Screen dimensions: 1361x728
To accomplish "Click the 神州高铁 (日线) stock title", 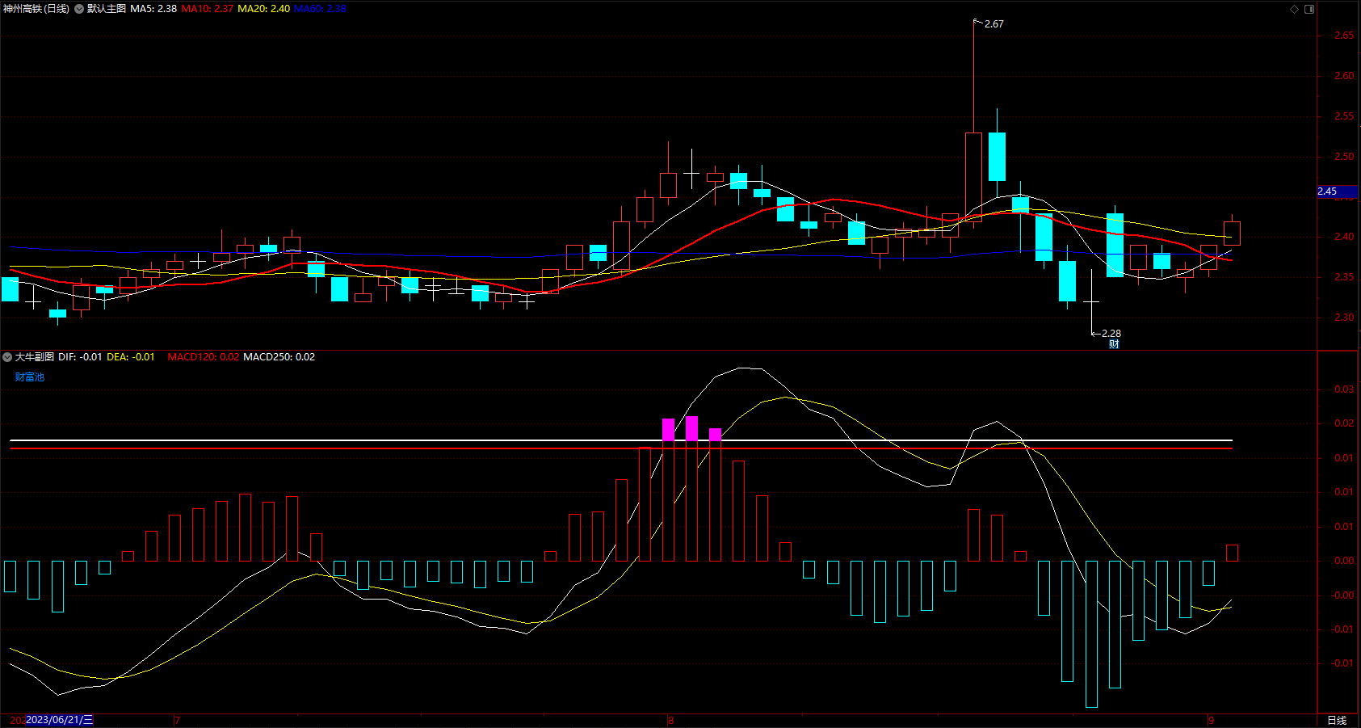I will [36, 9].
